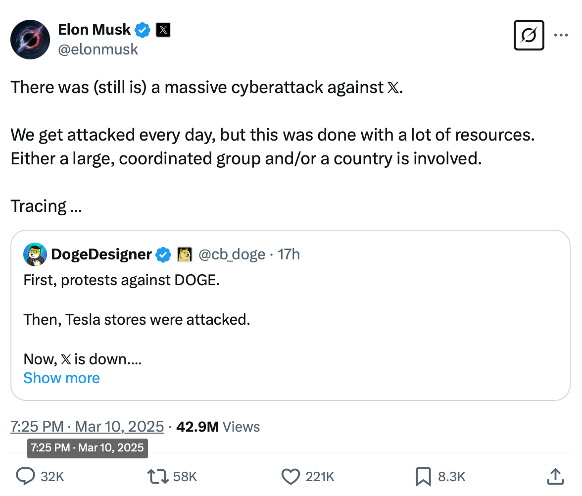Click the Doge affiliation badge icon
582x496 pixels.
pyautogui.click(x=185, y=254)
